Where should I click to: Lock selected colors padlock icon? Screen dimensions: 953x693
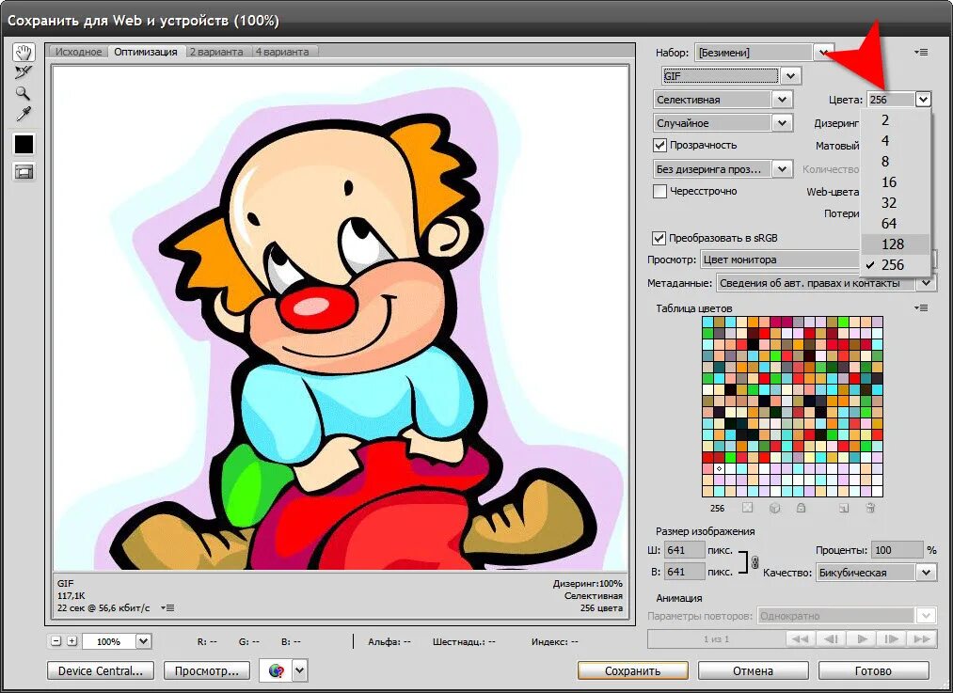pos(801,508)
